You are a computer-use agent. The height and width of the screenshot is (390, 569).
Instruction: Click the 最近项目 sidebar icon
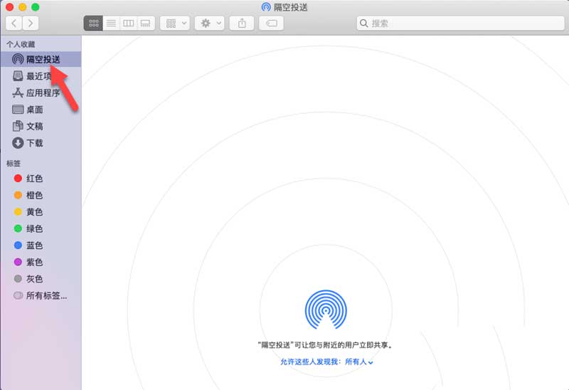[x=18, y=76]
